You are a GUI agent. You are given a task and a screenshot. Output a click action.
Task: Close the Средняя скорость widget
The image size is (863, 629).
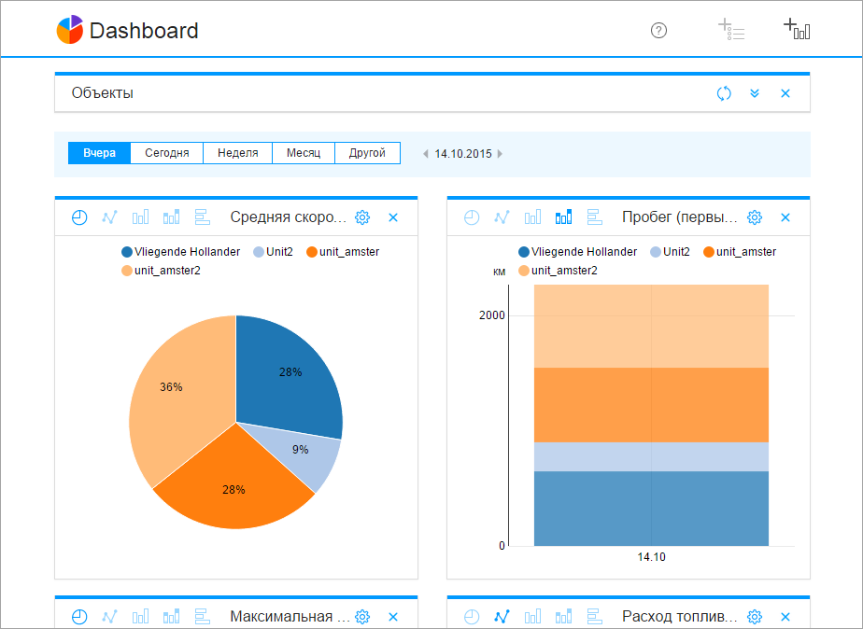click(393, 217)
